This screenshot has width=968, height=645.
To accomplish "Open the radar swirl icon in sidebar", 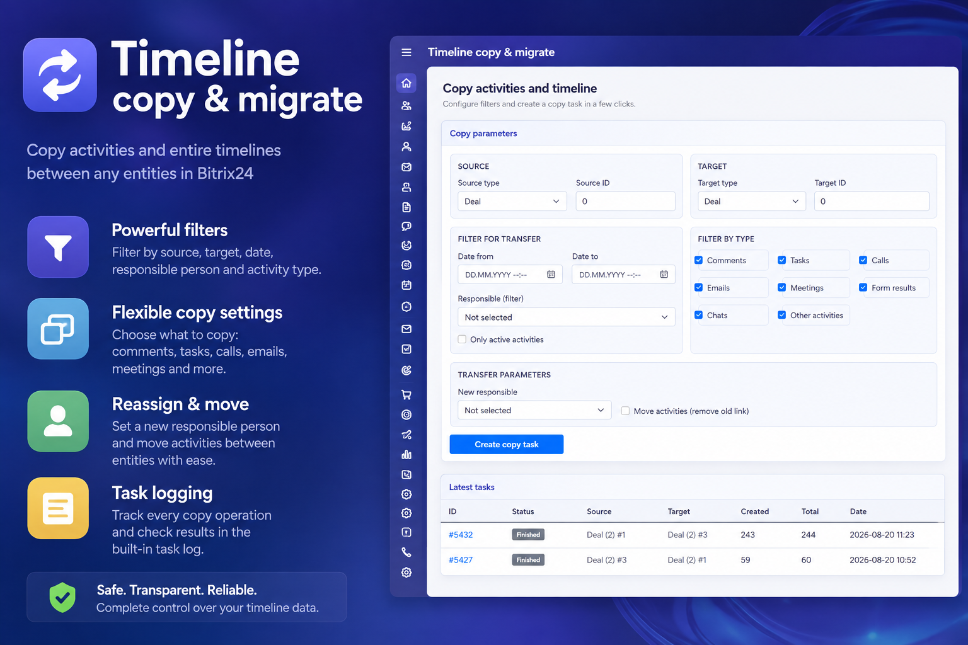I will [406, 371].
